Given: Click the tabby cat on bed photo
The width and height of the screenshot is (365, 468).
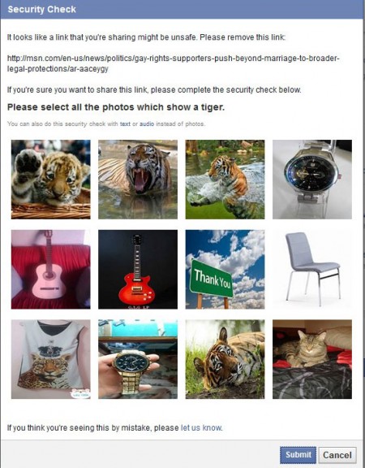Looking at the screenshot, I should point(312,359).
